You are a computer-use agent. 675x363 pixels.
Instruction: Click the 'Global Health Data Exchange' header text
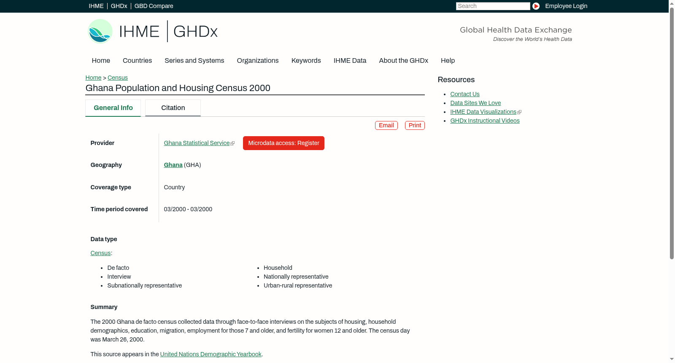pyautogui.click(x=516, y=30)
